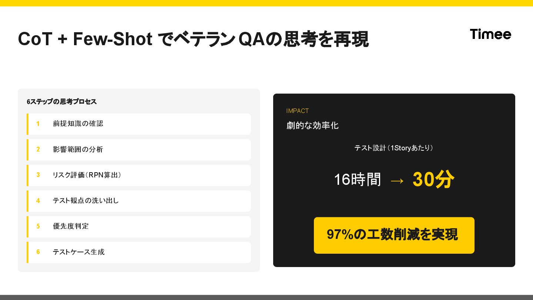Click the slide title CoT + Few-Shot
This screenshot has width=533, height=300.
tap(85, 39)
